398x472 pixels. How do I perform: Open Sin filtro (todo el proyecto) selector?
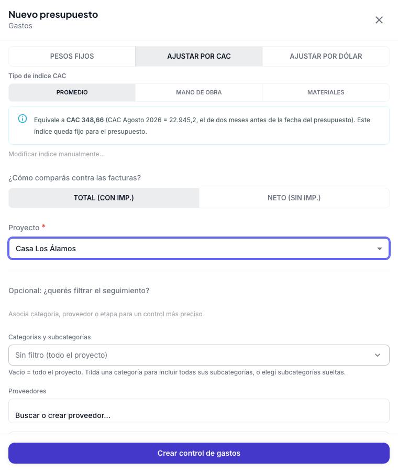click(x=199, y=355)
